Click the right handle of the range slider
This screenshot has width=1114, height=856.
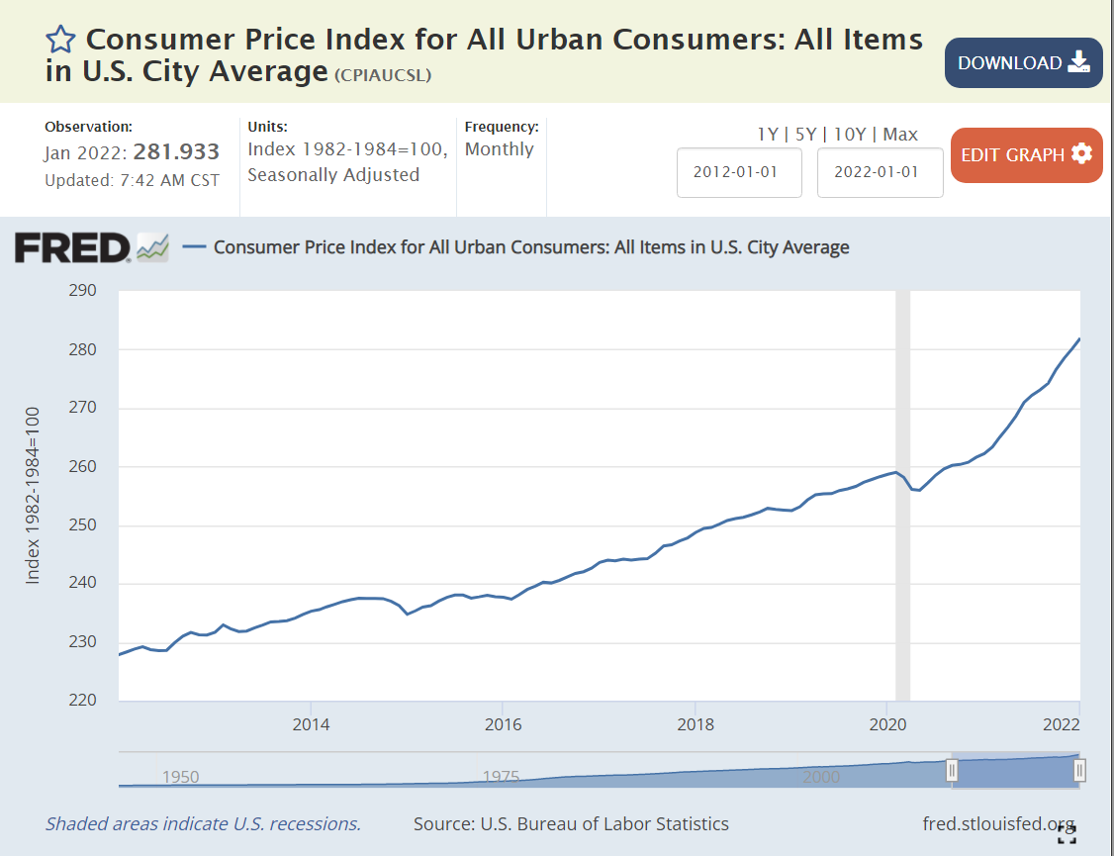click(x=1079, y=770)
